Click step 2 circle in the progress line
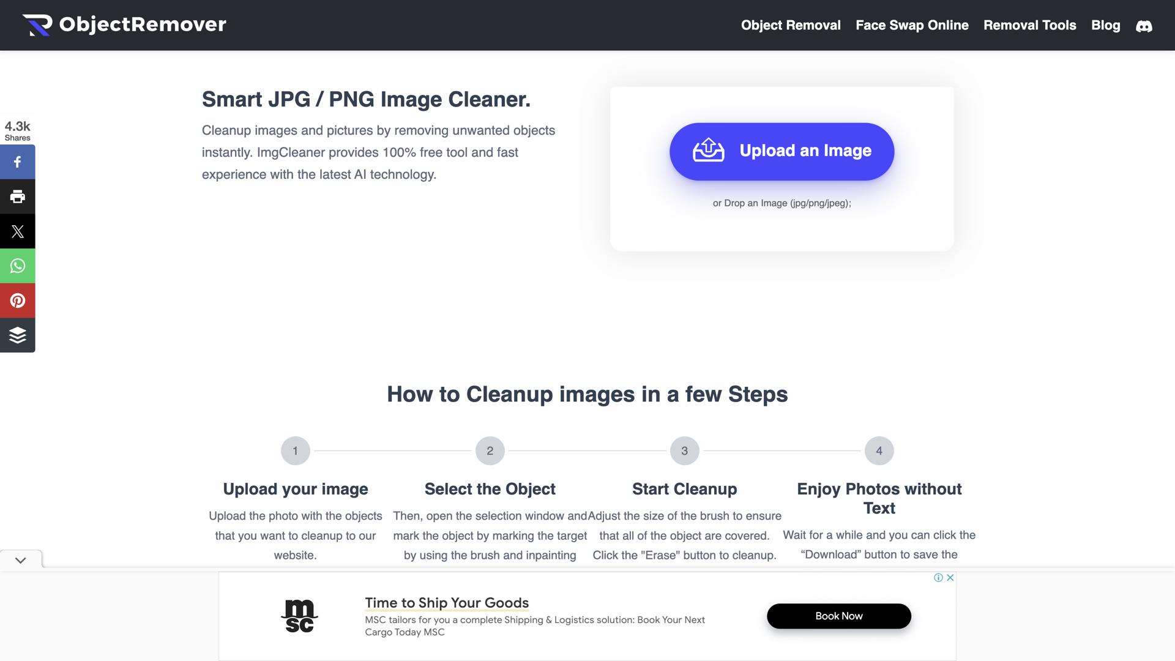 pos(490,450)
